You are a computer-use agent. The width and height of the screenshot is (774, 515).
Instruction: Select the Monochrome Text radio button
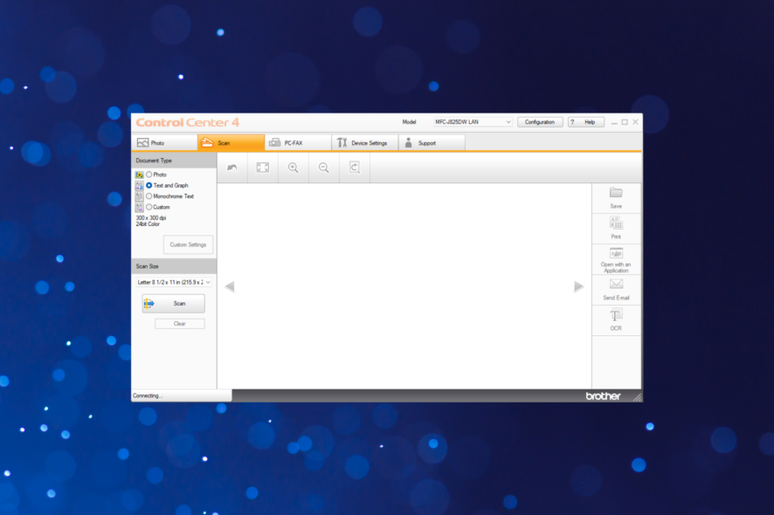(149, 196)
